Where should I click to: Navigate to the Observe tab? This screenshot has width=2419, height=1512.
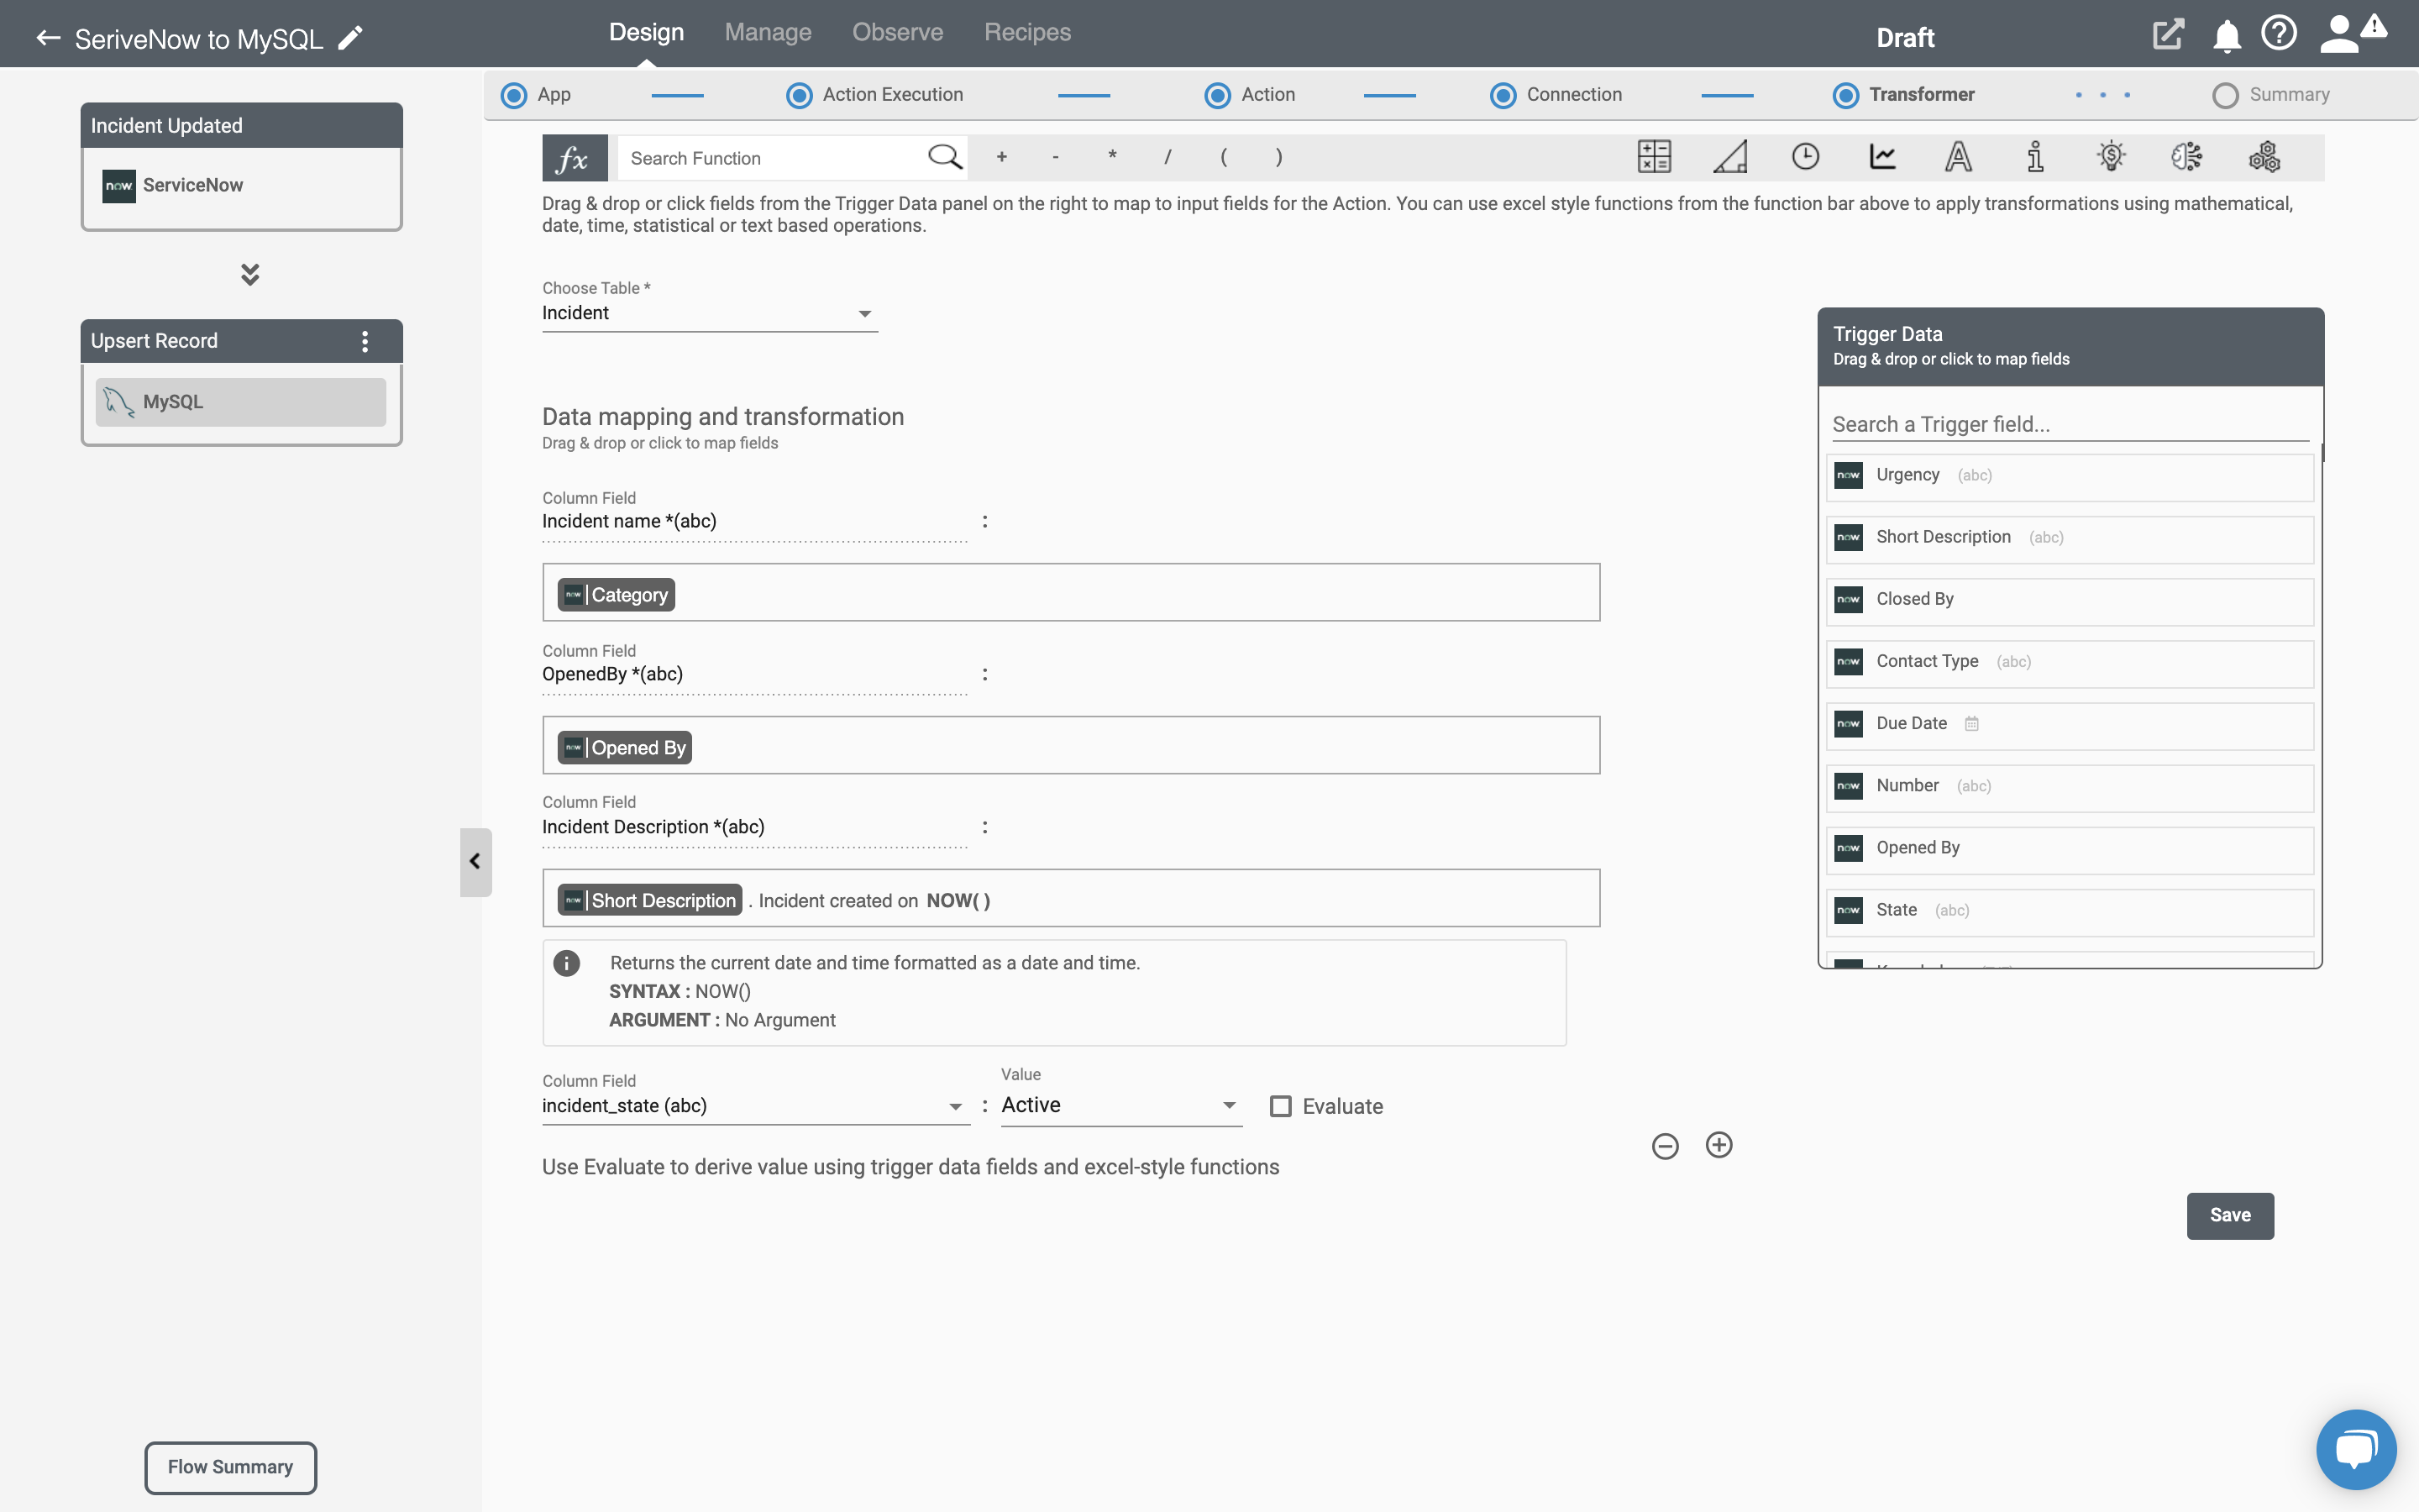899,29
